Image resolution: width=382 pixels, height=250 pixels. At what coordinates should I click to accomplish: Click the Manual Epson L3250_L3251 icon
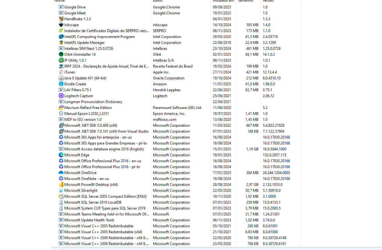(x=61, y=113)
